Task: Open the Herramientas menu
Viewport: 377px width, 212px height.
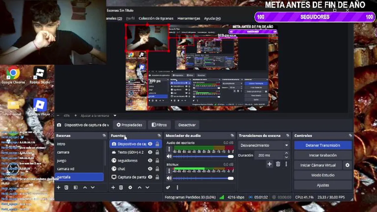Action: [x=188, y=18]
